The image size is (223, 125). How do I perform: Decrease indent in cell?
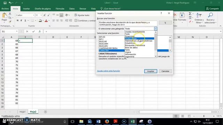(67, 20)
